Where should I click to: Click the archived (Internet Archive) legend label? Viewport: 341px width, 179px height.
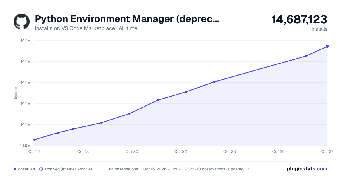coord(68,169)
